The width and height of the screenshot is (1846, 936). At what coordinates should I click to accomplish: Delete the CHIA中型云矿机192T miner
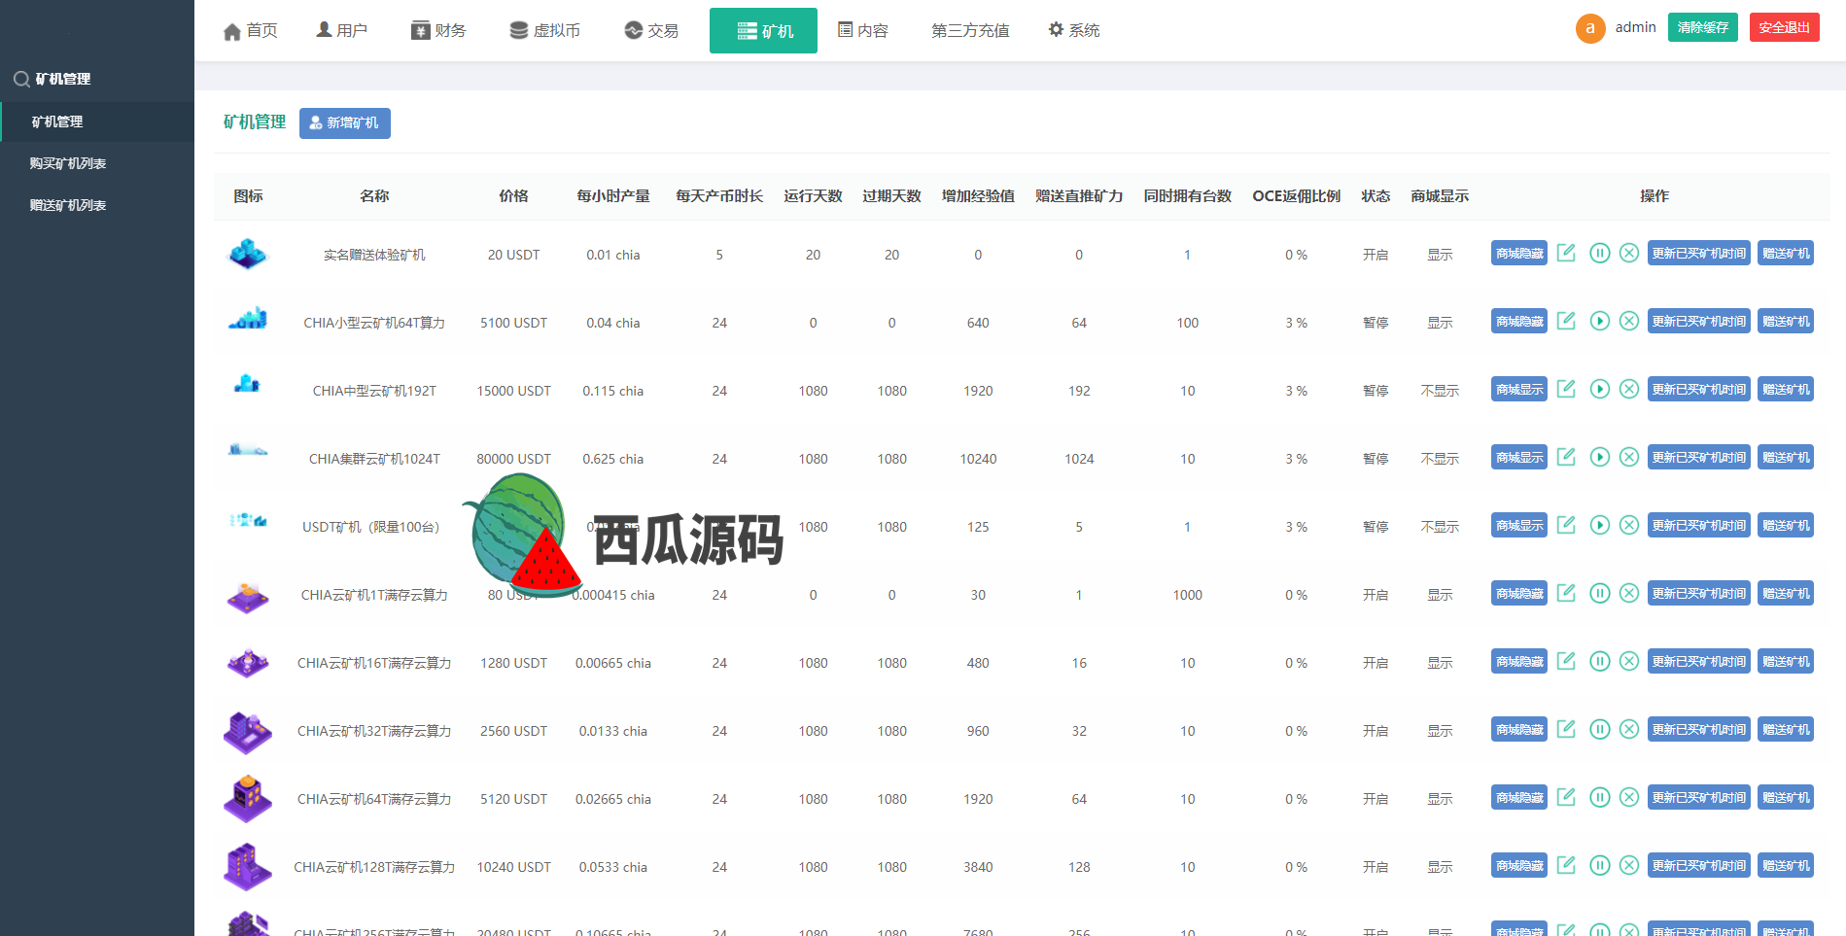click(x=1629, y=389)
